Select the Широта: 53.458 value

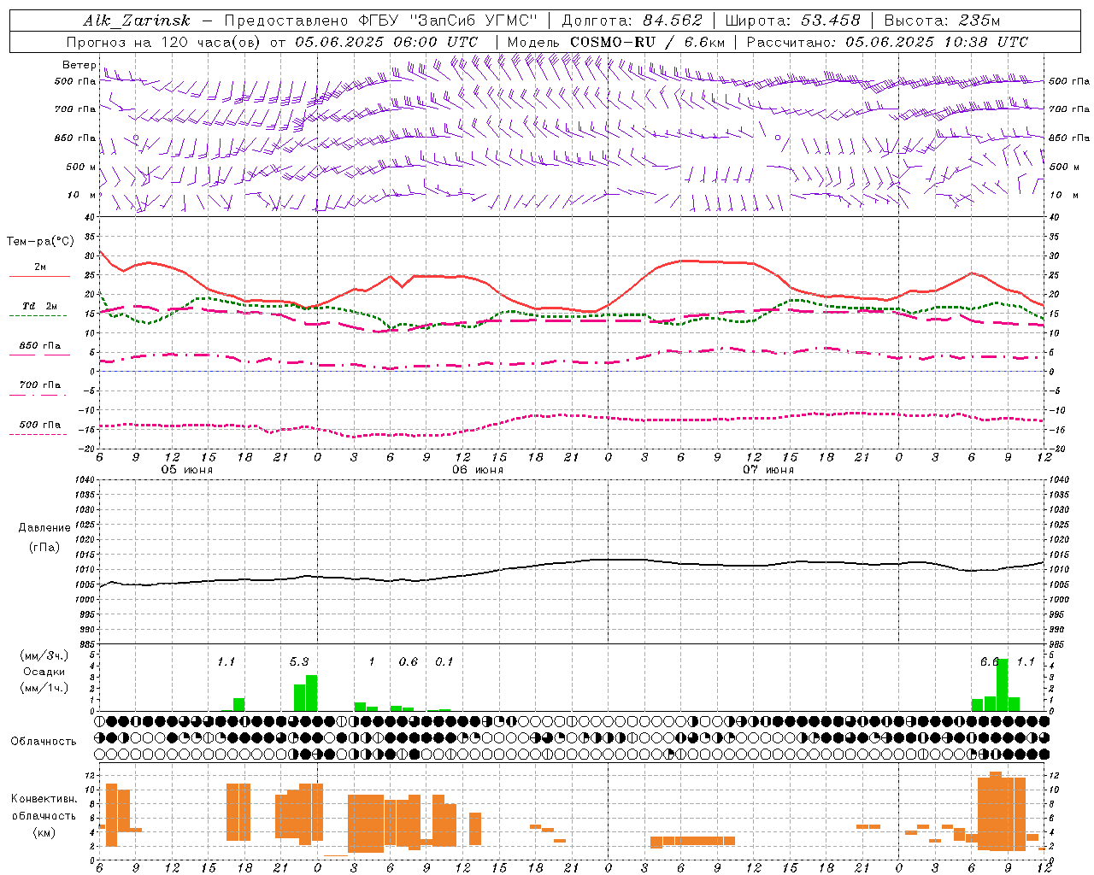pyautogui.click(x=792, y=21)
